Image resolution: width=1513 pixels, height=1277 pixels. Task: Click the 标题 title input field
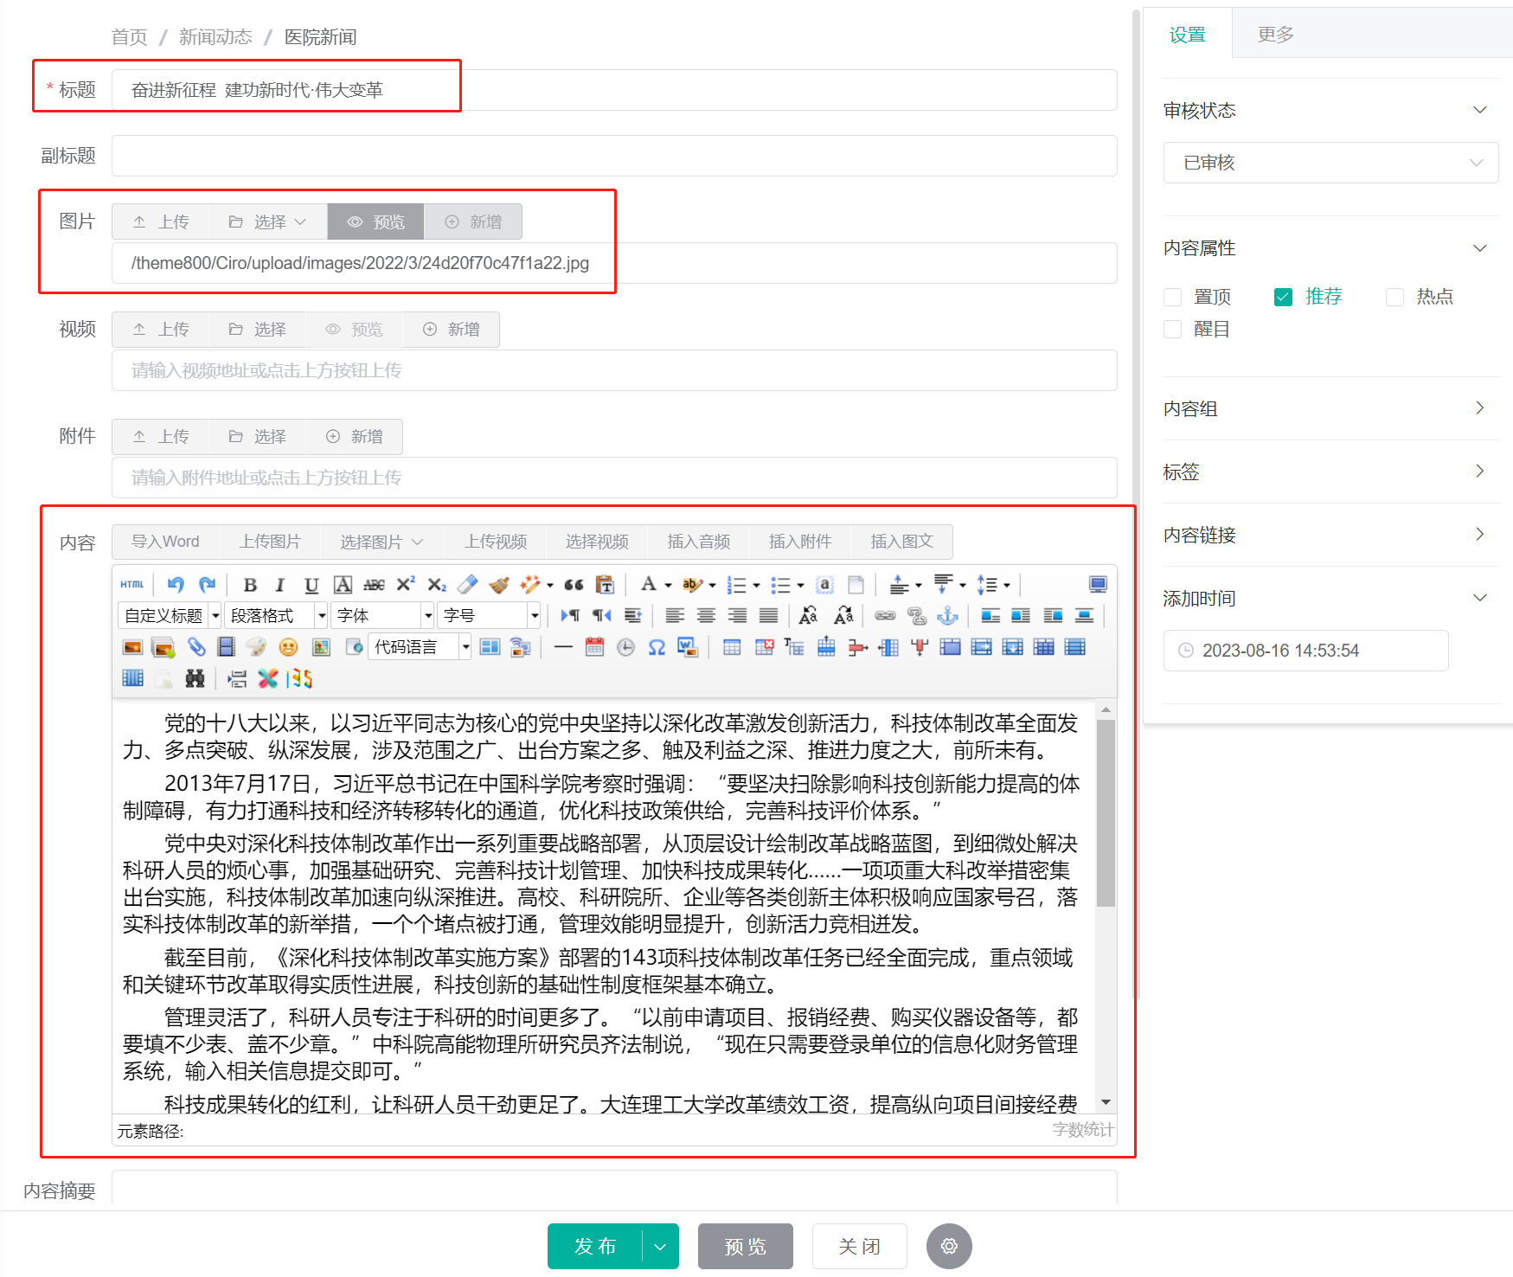pyautogui.click(x=285, y=89)
